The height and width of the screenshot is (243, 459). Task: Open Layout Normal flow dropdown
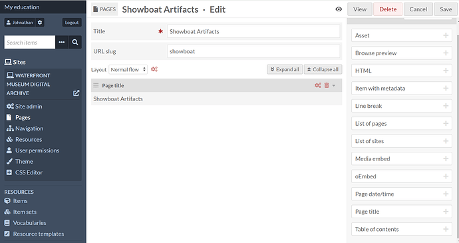pyautogui.click(x=128, y=69)
